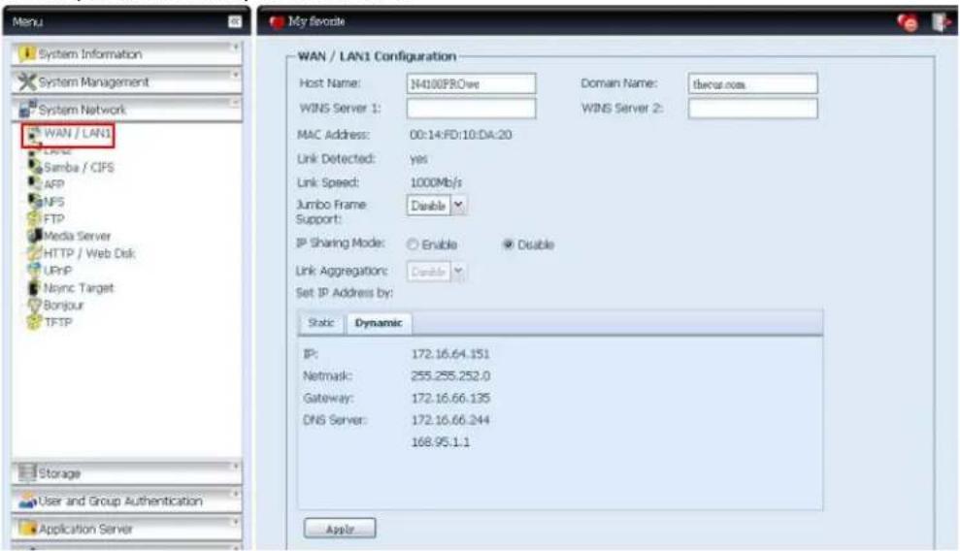960x551 pixels.
Task: Click the Samba / CIFS icon
Action: pyautogui.click(x=35, y=166)
